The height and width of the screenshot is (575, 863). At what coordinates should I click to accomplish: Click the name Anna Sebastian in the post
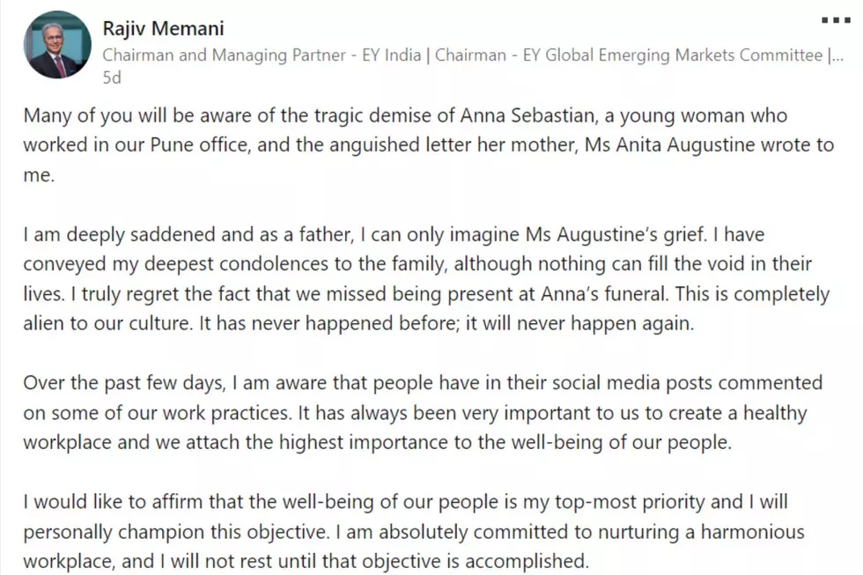coord(527,115)
